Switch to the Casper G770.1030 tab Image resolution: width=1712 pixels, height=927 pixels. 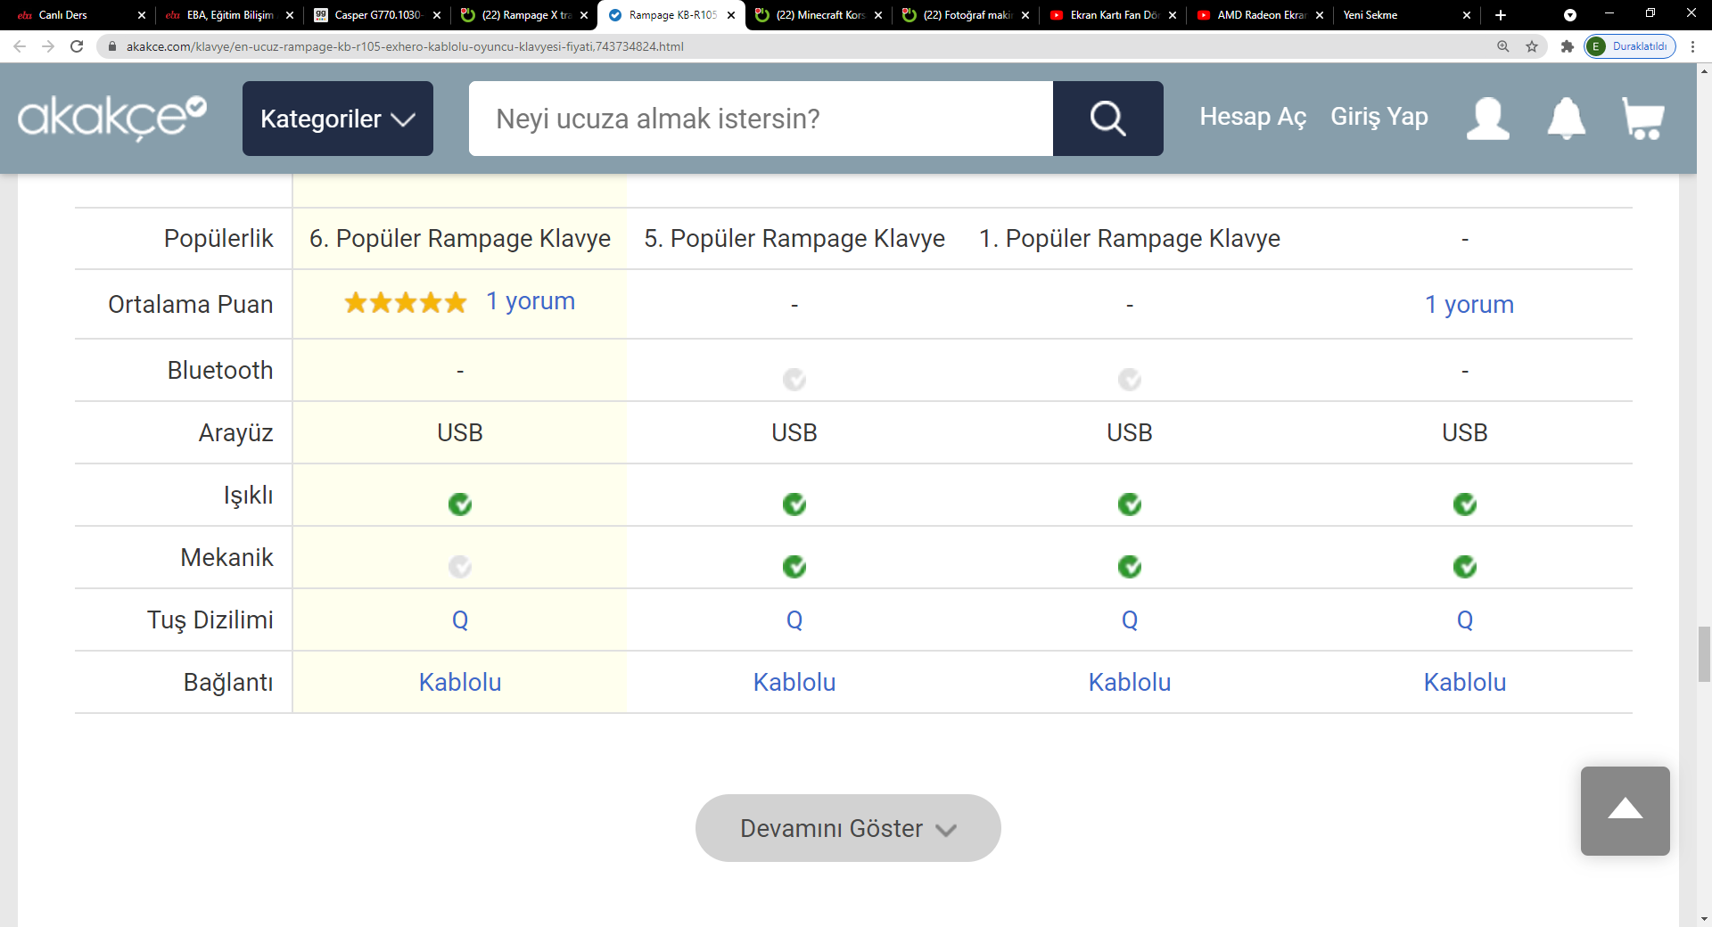376,15
